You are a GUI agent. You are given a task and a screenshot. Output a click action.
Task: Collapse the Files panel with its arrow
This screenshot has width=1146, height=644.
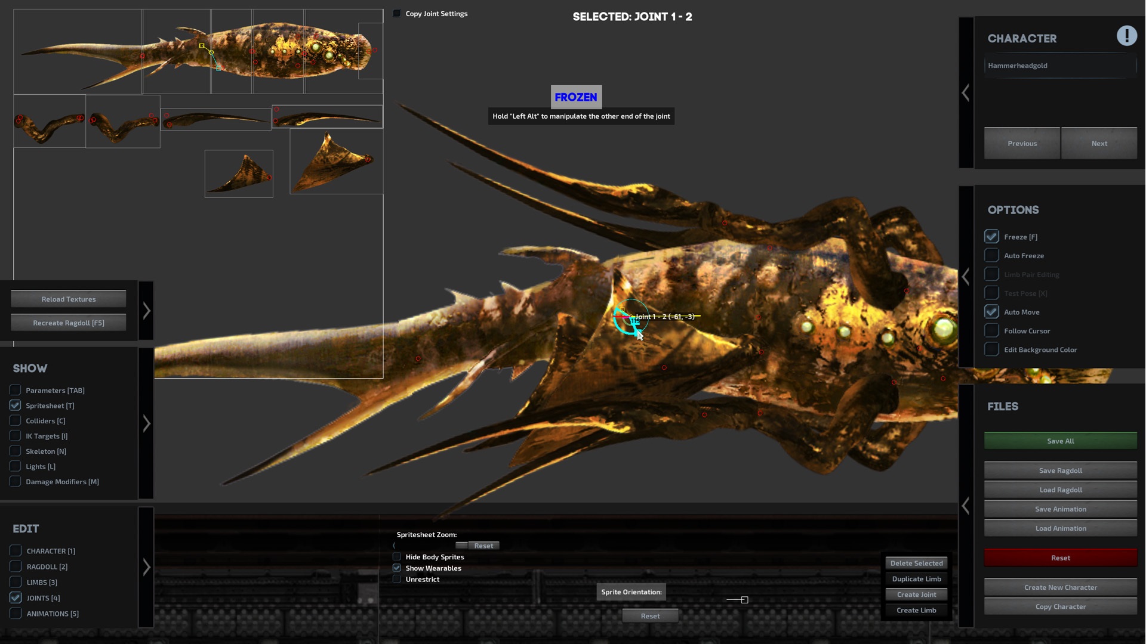coord(966,506)
